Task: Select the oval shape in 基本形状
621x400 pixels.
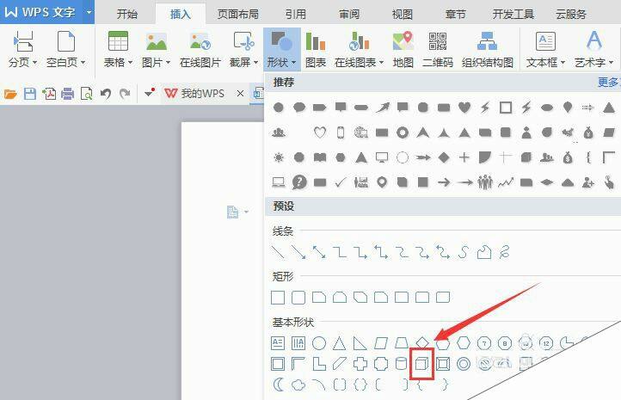Action: point(319,343)
